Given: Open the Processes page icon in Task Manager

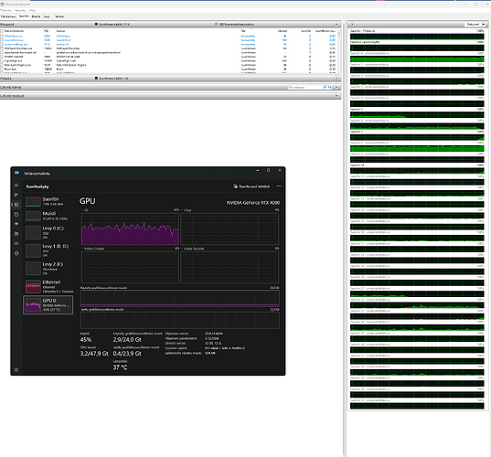Looking at the screenshot, I should coord(16,195).
